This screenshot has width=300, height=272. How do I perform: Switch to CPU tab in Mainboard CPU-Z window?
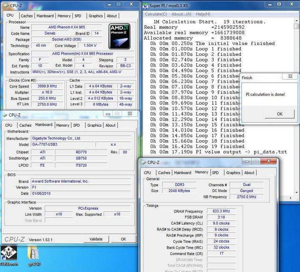point(9,125)
